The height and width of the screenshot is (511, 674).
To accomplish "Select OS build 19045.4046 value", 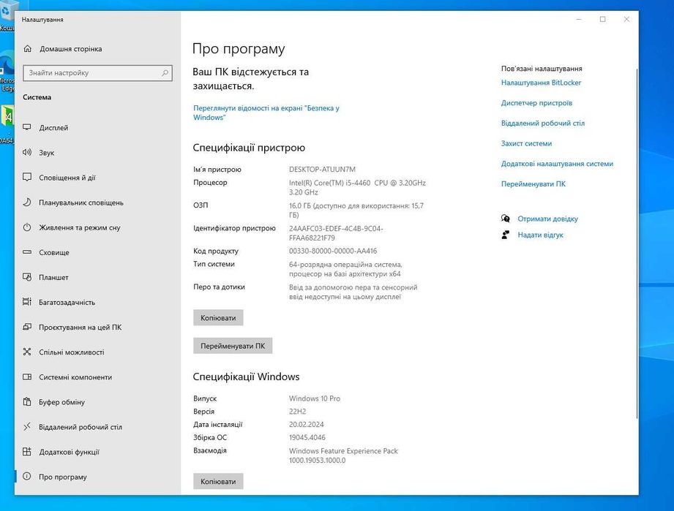I will (307, 437).
